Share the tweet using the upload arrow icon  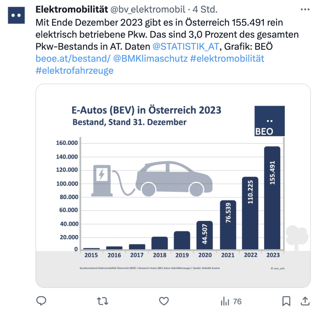click(x=305, y=301)
